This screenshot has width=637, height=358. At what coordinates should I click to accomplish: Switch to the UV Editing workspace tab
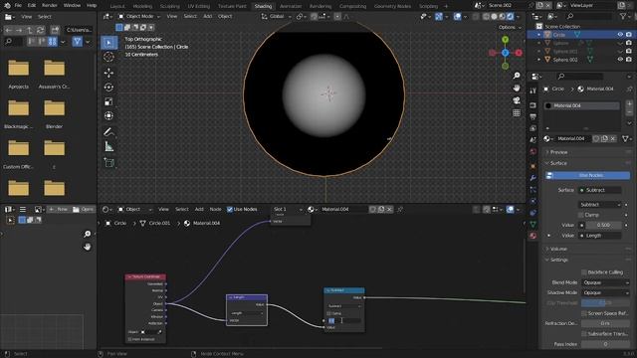pyautogui.click(x=199, y=6)
